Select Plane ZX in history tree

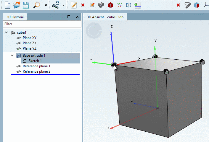[30, 43]
